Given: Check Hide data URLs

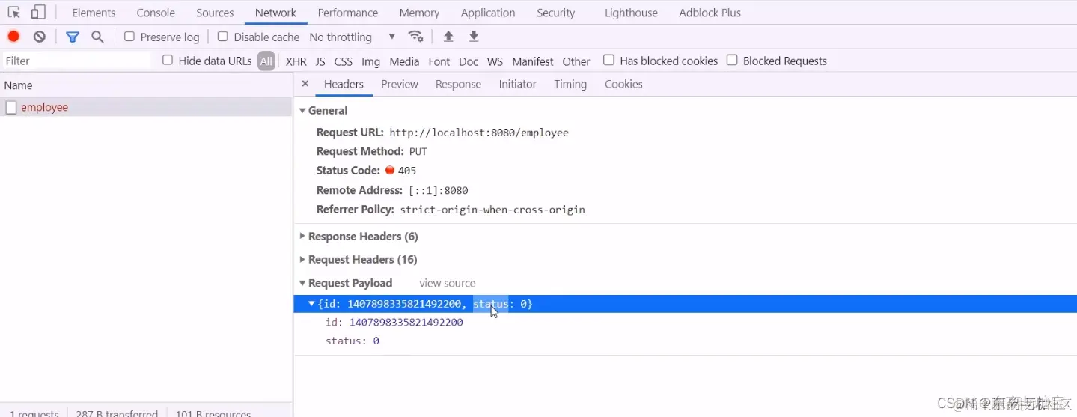Looking at the screenshot, I should [x=168, y=61].
